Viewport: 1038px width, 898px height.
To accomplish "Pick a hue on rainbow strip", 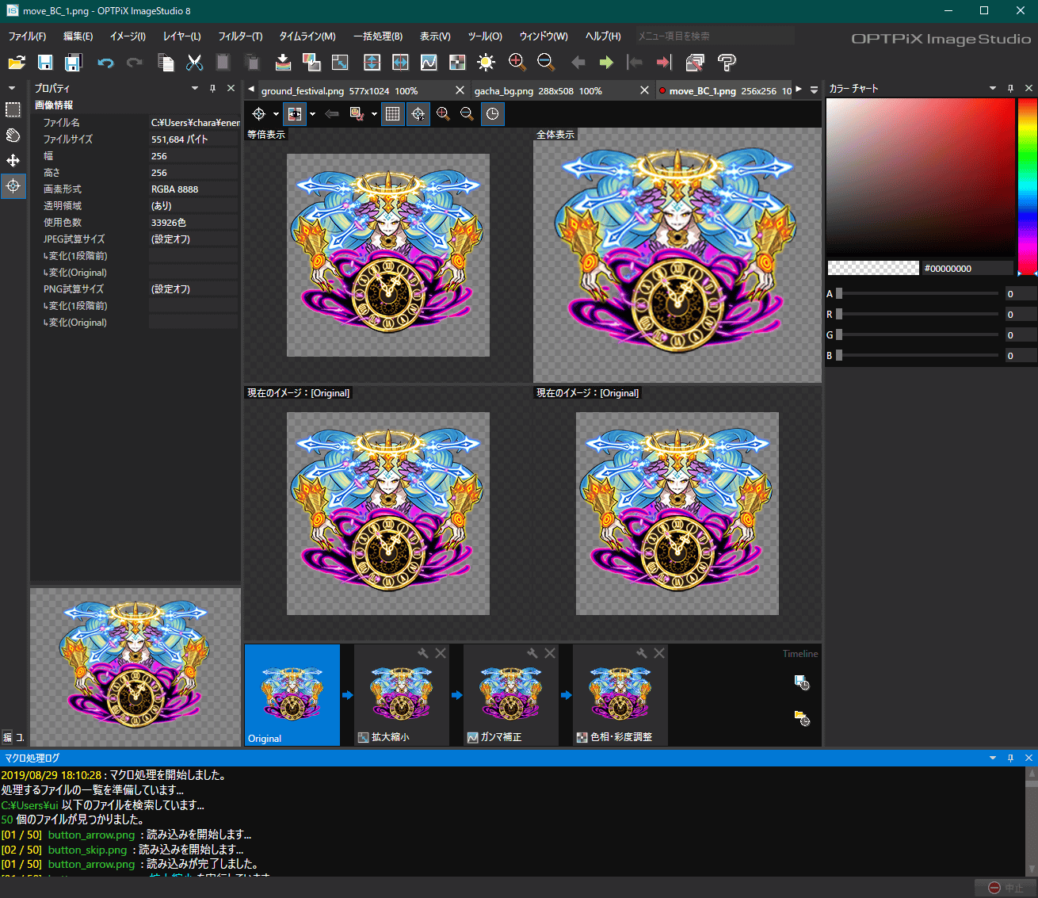I will click(1027, 185).
